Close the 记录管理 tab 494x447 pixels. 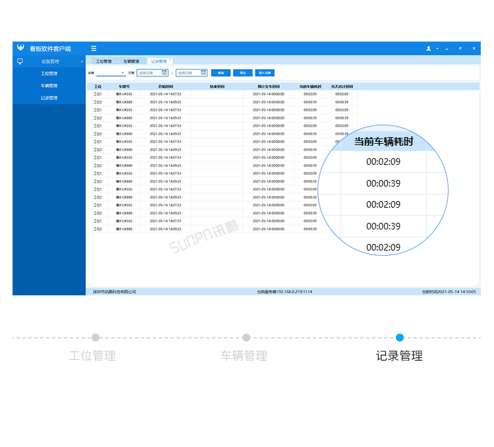click(170, 59)
